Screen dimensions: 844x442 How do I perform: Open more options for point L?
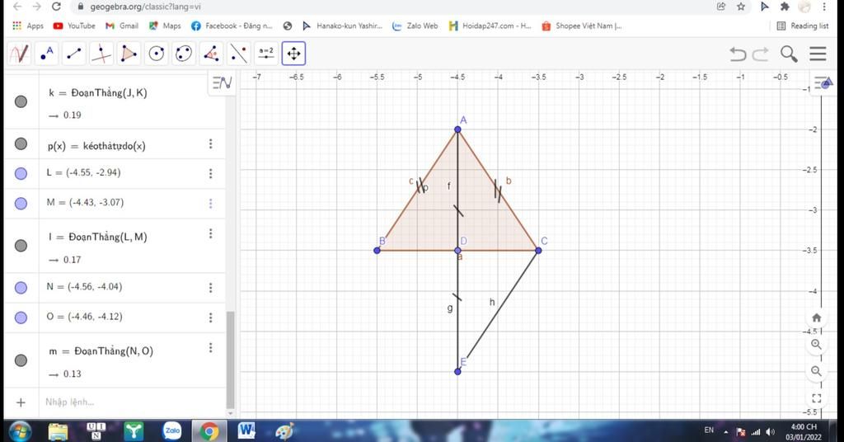tap(210, 173)
